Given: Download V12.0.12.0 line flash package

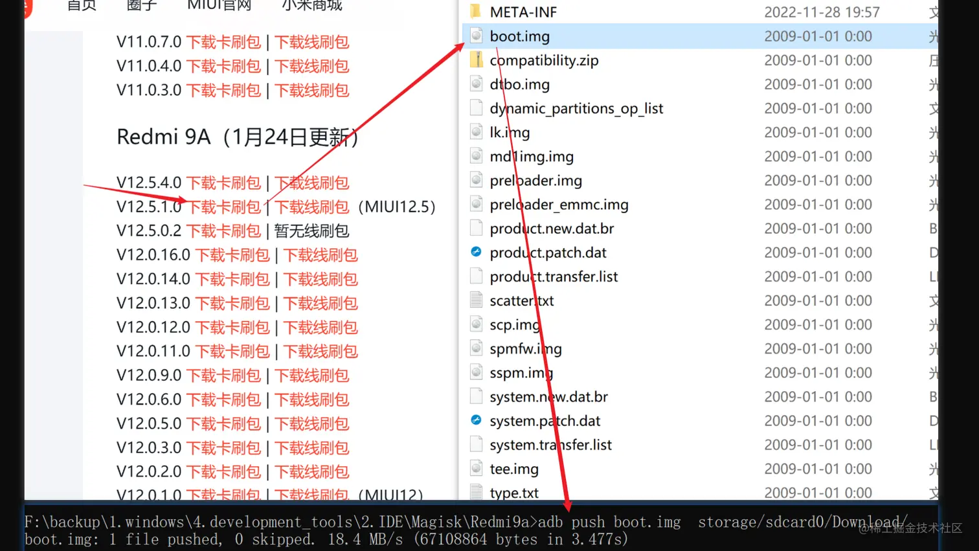Looking at the screenshot, I should pyautogui.click(x=321, y=327).
